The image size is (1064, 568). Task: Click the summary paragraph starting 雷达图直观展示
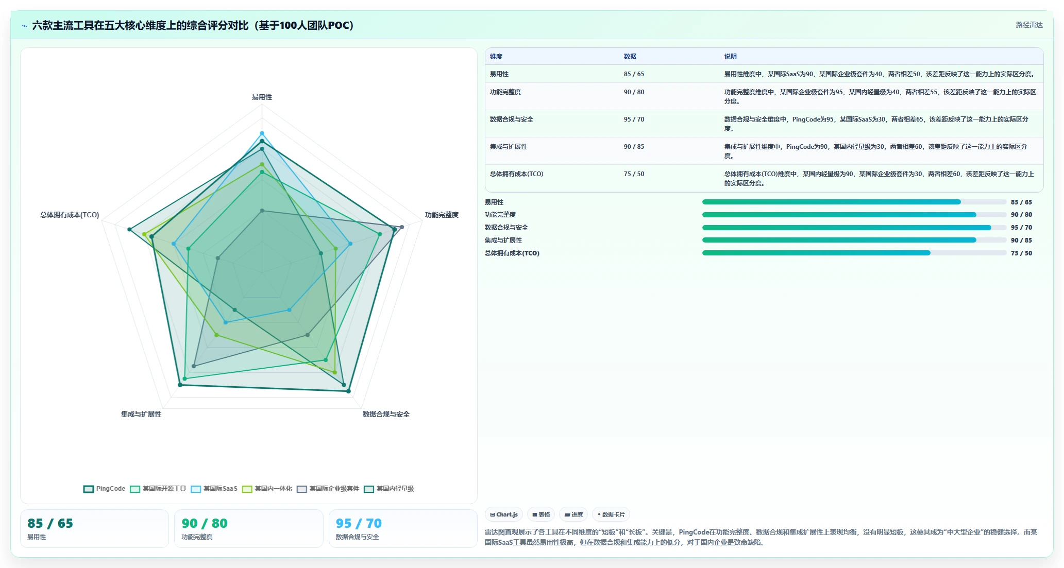(x=761, y=537)
